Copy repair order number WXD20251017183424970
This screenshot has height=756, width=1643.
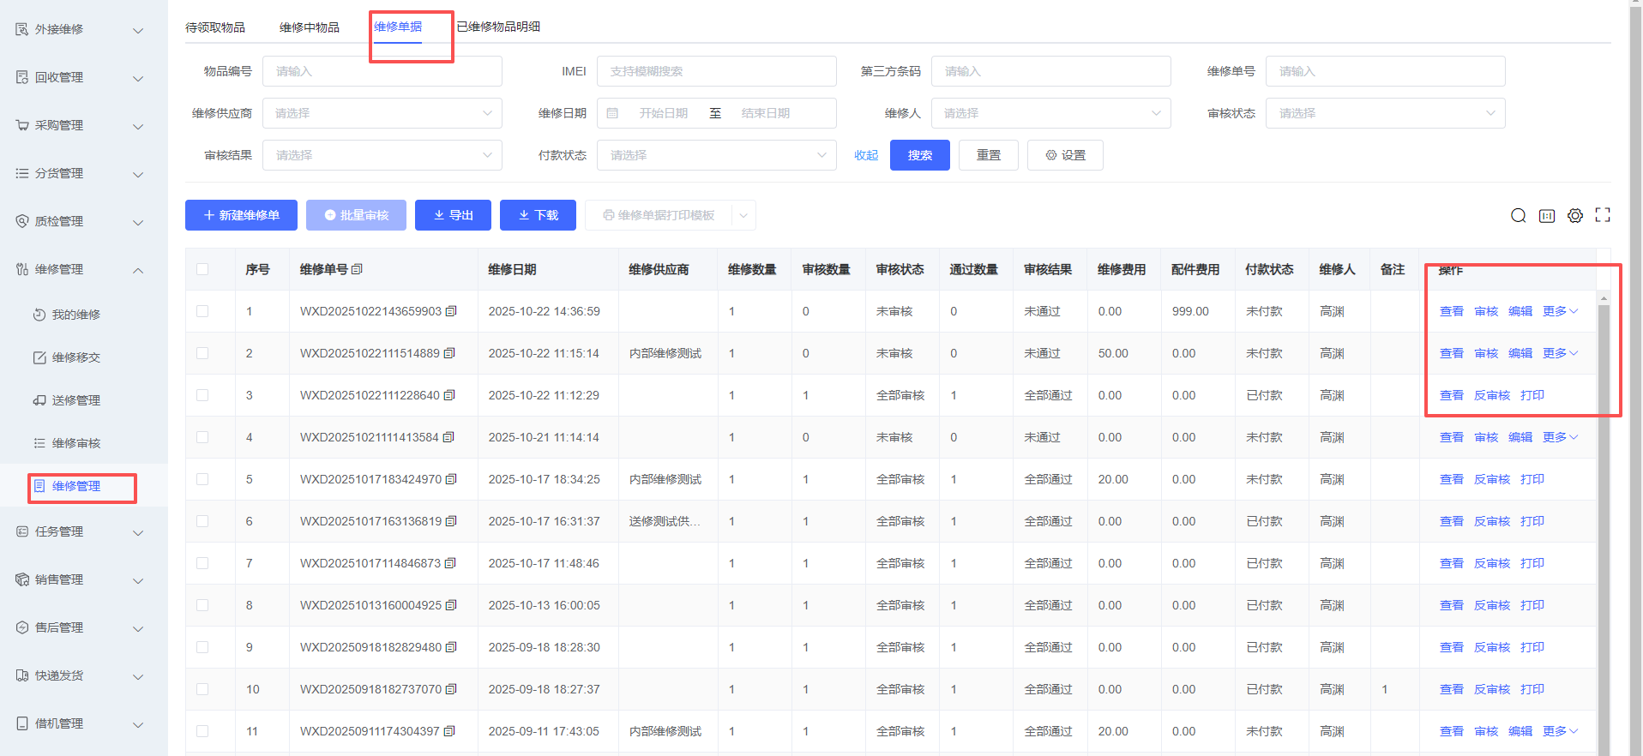[x=451, y=479]
